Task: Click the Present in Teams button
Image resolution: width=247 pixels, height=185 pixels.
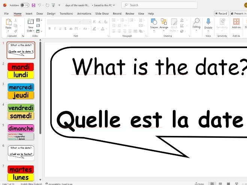Action: click(x=238, y=13)
